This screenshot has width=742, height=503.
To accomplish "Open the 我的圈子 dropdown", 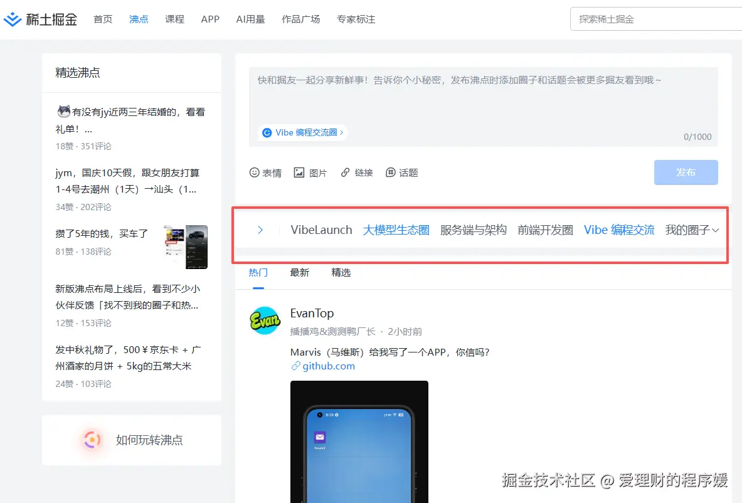I will pos(692,230).
